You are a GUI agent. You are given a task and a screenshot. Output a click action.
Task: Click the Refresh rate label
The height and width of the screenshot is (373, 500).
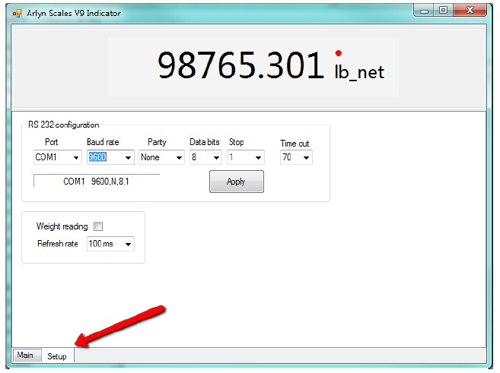coord(58,244)
